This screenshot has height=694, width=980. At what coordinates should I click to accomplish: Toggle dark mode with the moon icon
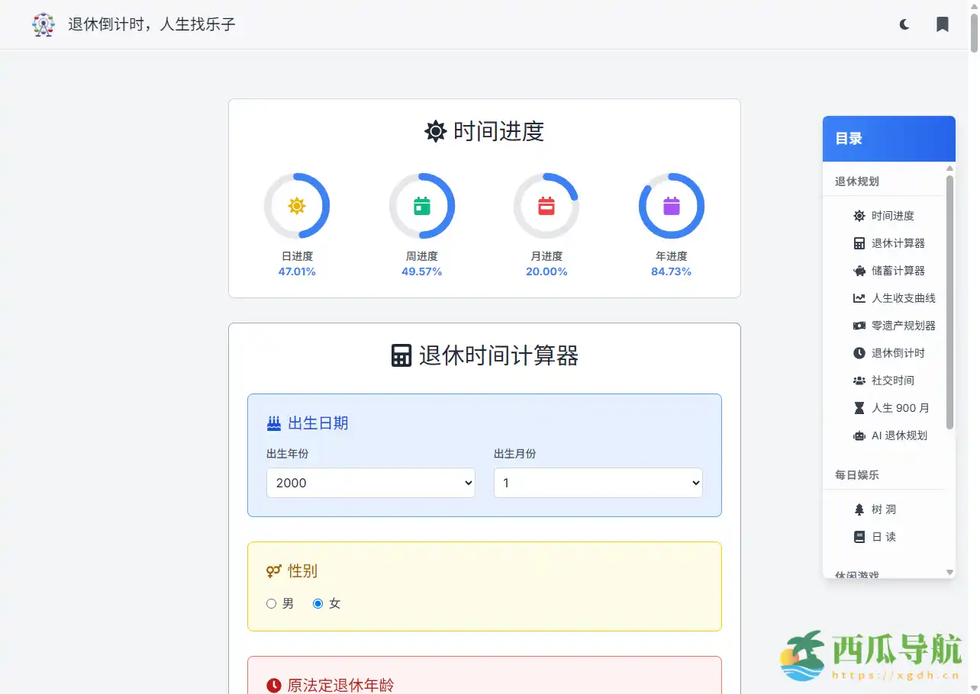(x=904, y=24)
